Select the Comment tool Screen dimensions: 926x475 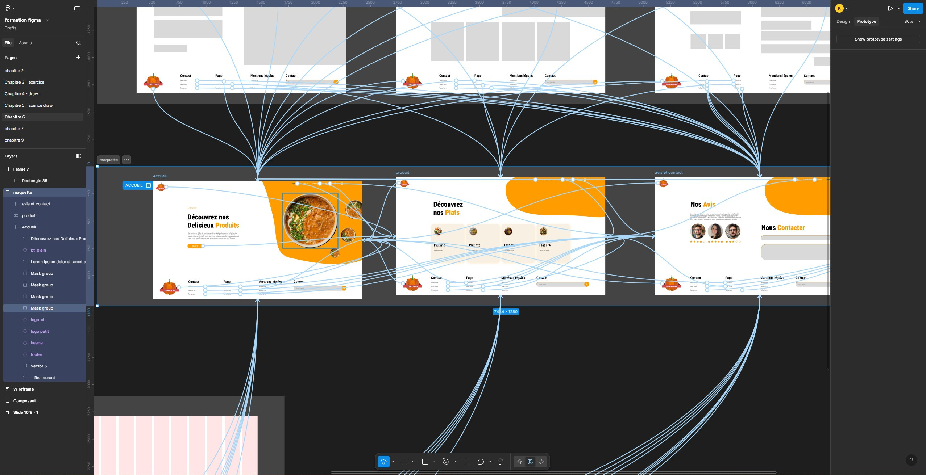[x=481, y=462]
